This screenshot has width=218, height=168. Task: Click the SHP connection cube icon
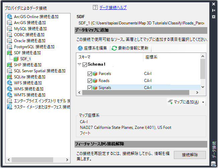(10, 65)
